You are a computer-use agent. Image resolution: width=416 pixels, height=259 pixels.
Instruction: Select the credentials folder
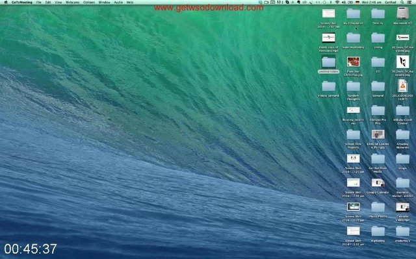click(x=402, y=232)
